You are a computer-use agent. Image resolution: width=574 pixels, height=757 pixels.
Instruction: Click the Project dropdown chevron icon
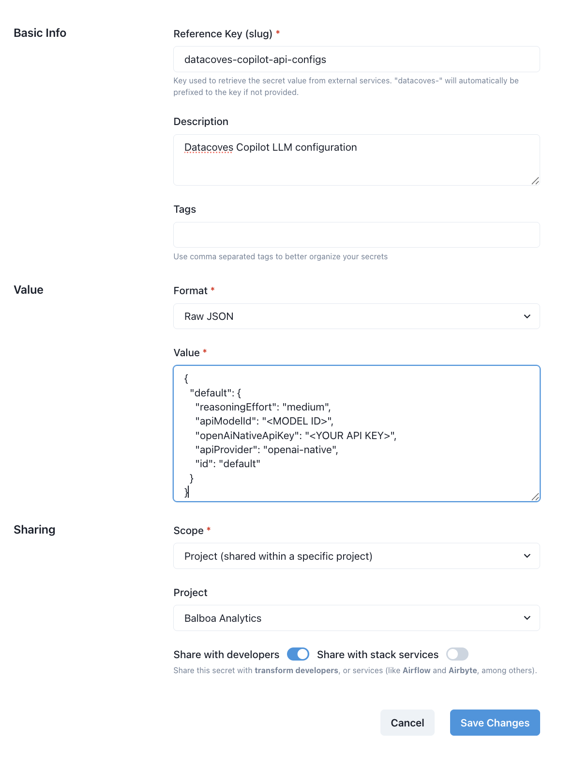[x=527, y=618]
